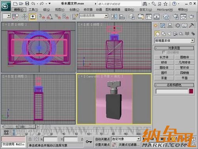
Task: Select the Shapes category icon
Action: click(164, 34)
